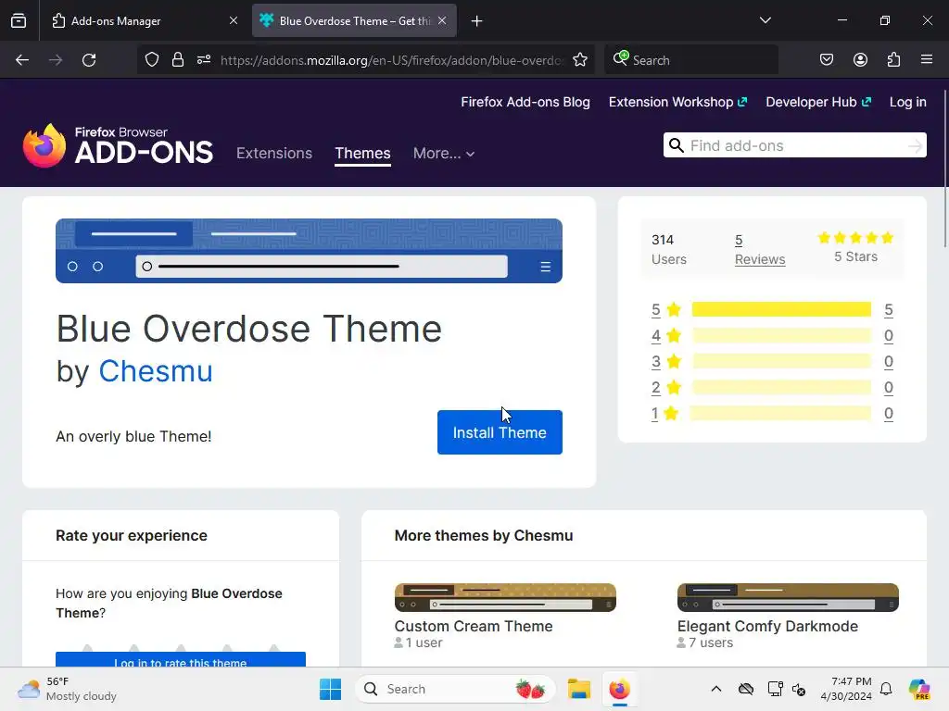The height and width of the screenshot is (711, 949).
Task: Open the 5 Reviews link
Action: pyautogui.click(x=760, y=250)
